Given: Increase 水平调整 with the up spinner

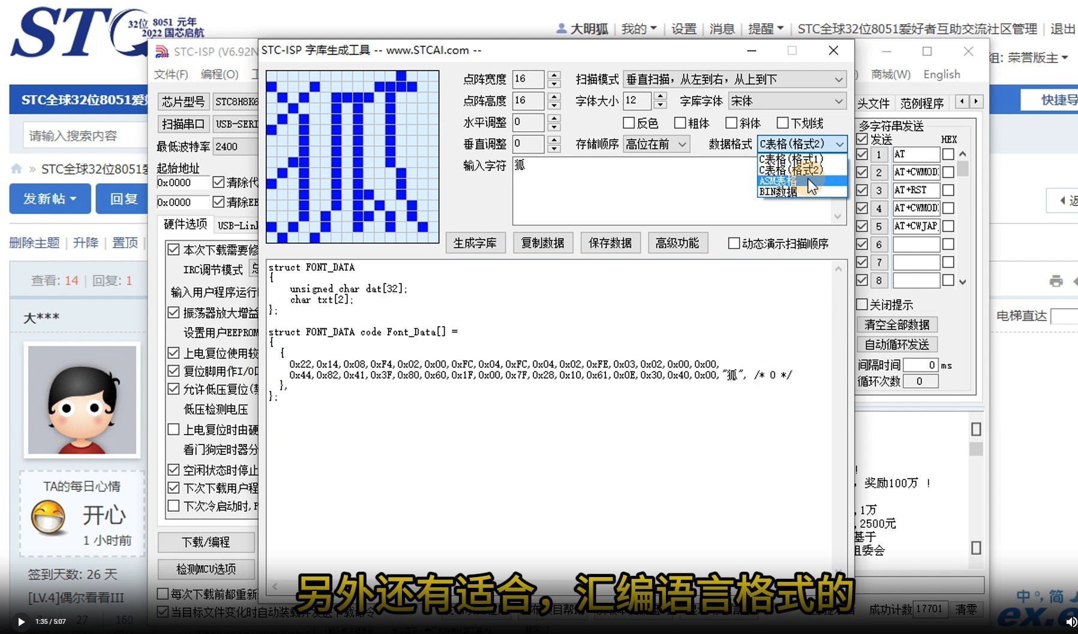Looking at the screenshot, I should pyautogui.click(x=554, y=119).
